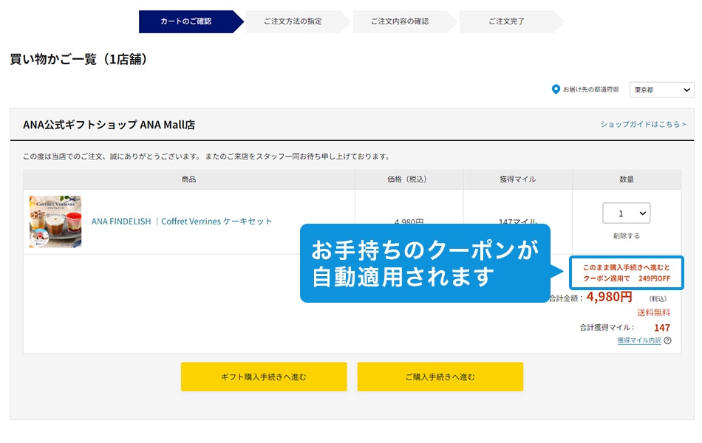Select the カートのご確認 step
This screenshot has height=443, width=702.
point(186,22)
